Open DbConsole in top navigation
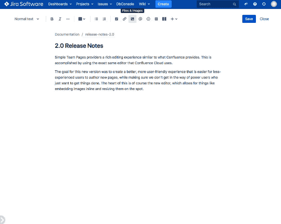The height and width of the screenshot is (224, 281). coord(125,4)
